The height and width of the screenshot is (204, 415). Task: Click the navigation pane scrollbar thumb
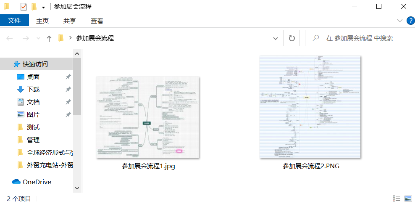[77, 86]
